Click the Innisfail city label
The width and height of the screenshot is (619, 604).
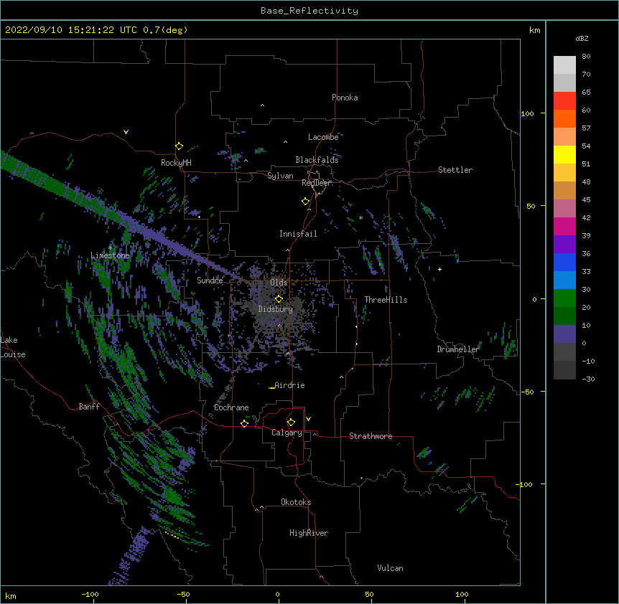click(298, 234)
